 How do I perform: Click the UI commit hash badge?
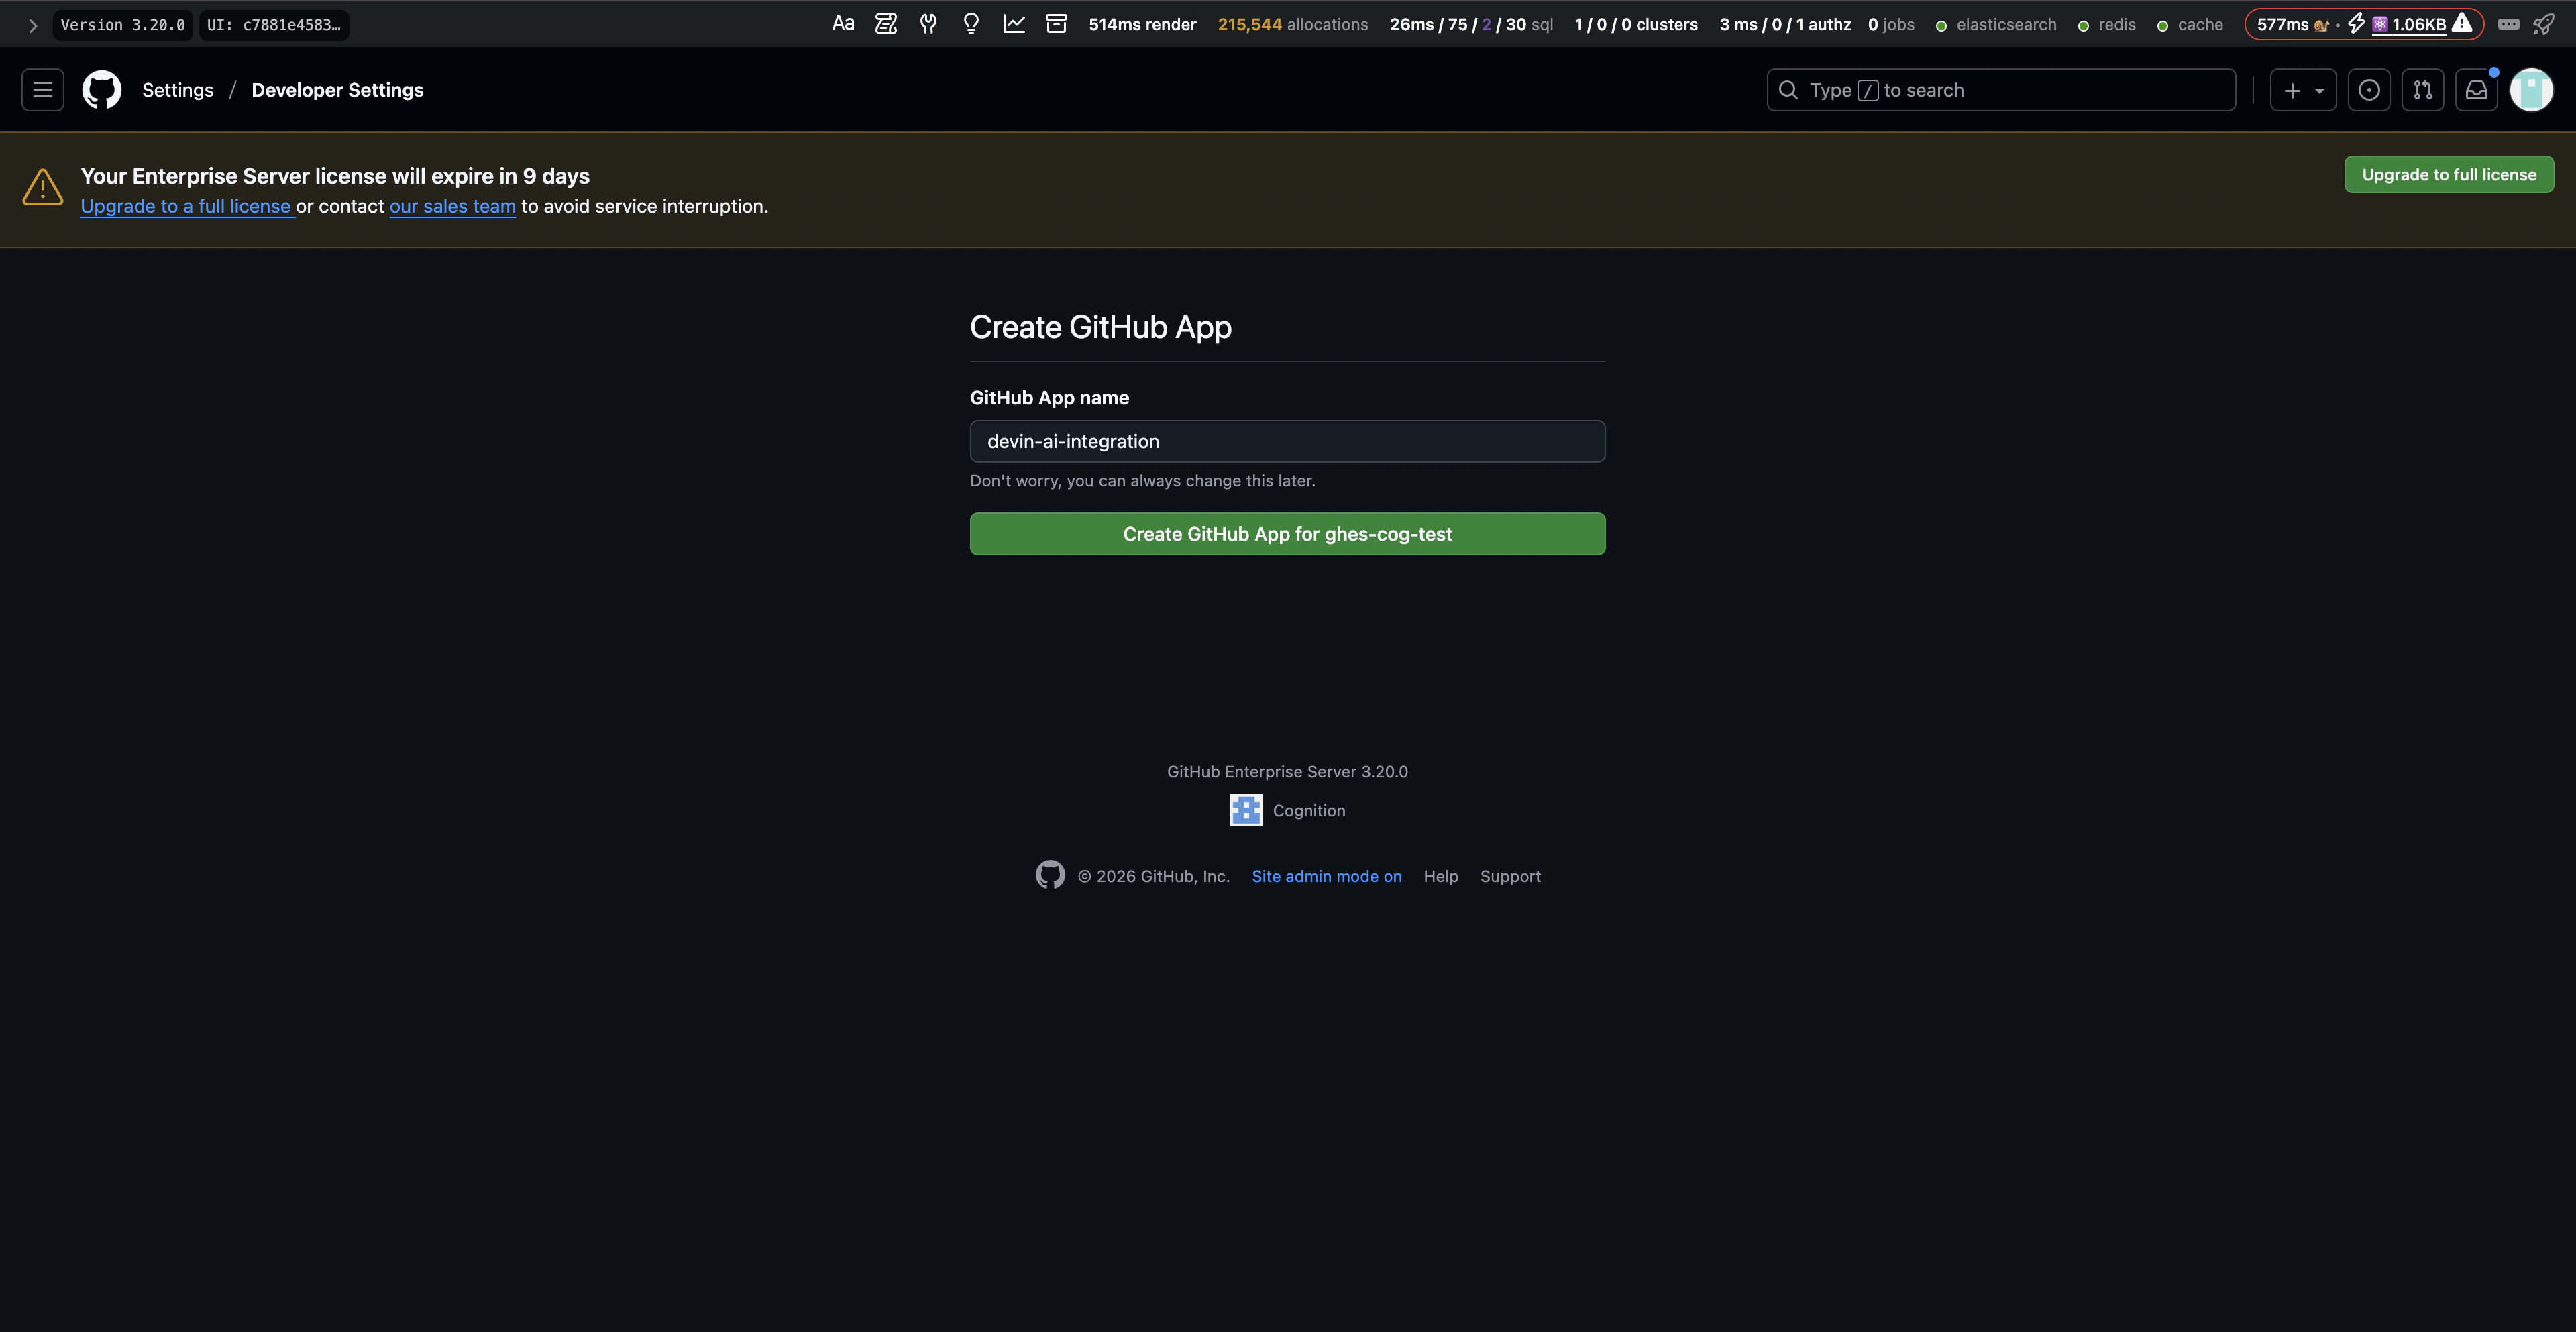tap(274, 25)
